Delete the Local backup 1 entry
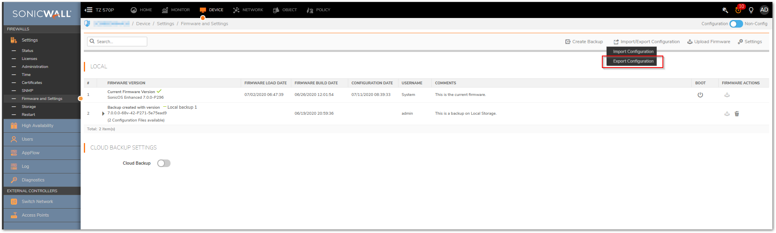The image size is (776, 233). click(x=737, y=114)
